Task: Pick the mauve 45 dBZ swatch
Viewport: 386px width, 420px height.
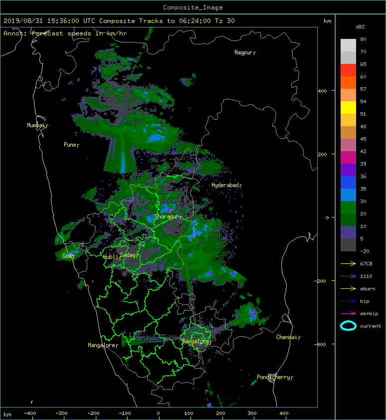Action: pyautogui.click(x=348, y=145)
